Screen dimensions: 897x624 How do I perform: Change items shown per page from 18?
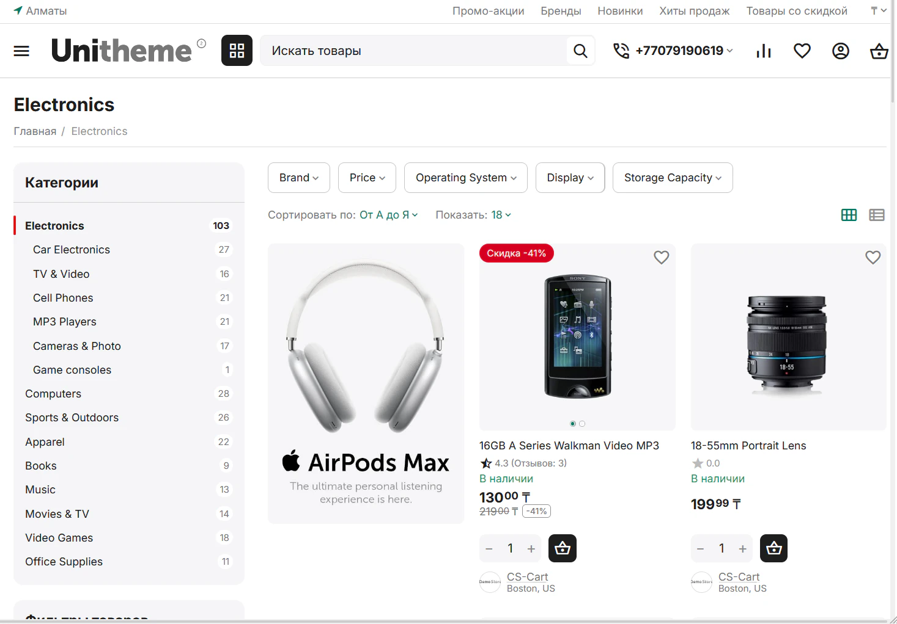501,215
